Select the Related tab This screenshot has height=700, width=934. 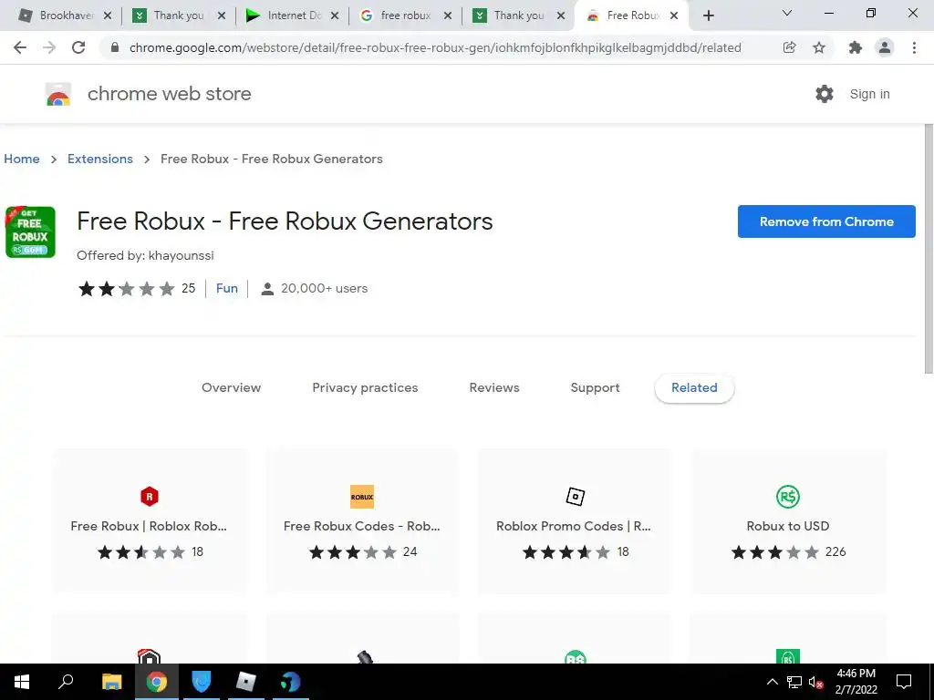pyautogui.click(x=694, y=388)
